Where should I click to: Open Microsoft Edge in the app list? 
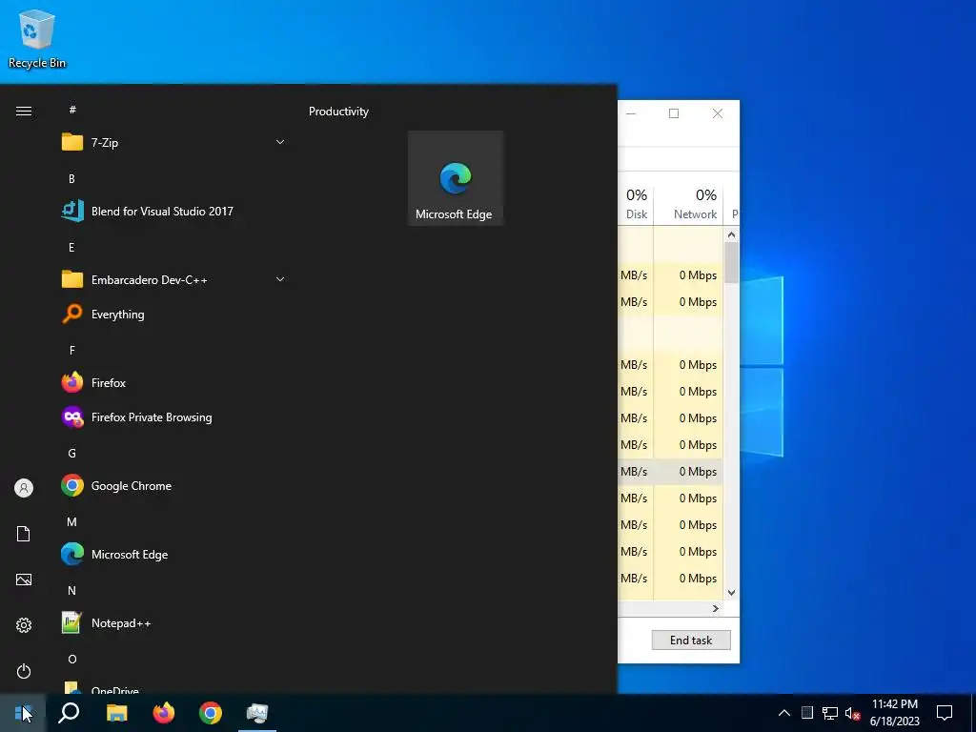(x=173, y=554)
